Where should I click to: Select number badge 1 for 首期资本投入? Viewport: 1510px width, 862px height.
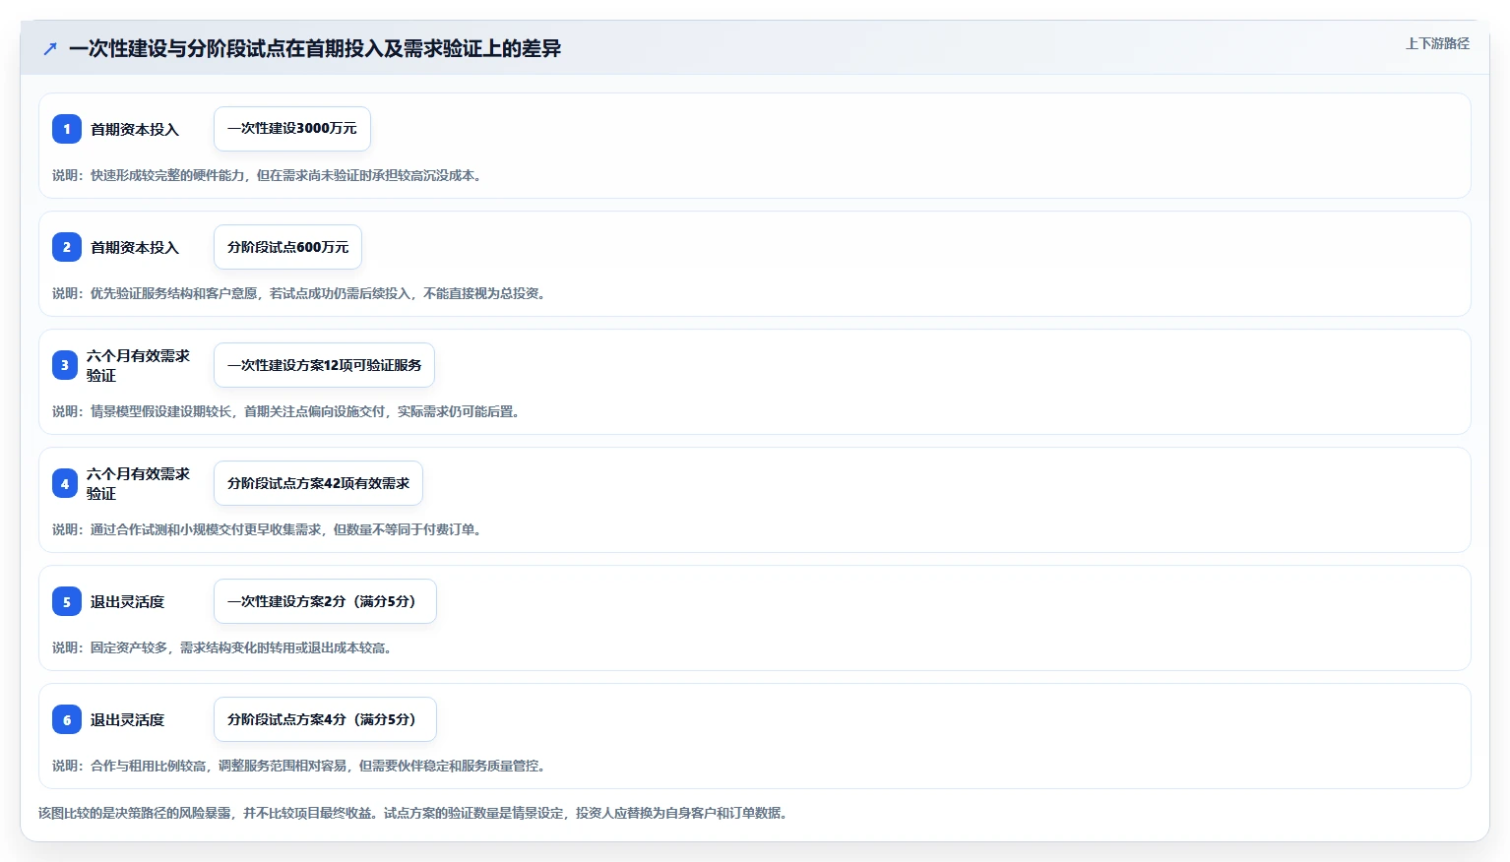[x=67, y=129]
